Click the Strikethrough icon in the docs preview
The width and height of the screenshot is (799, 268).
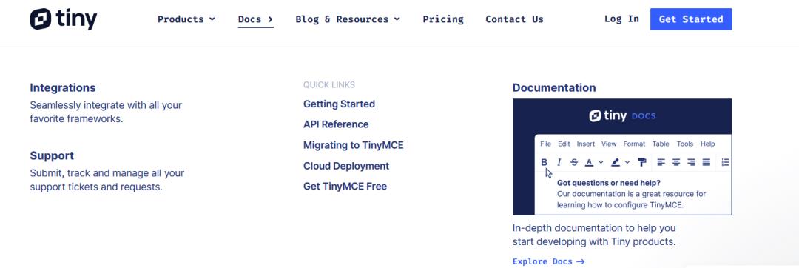[x=574, y=162]
